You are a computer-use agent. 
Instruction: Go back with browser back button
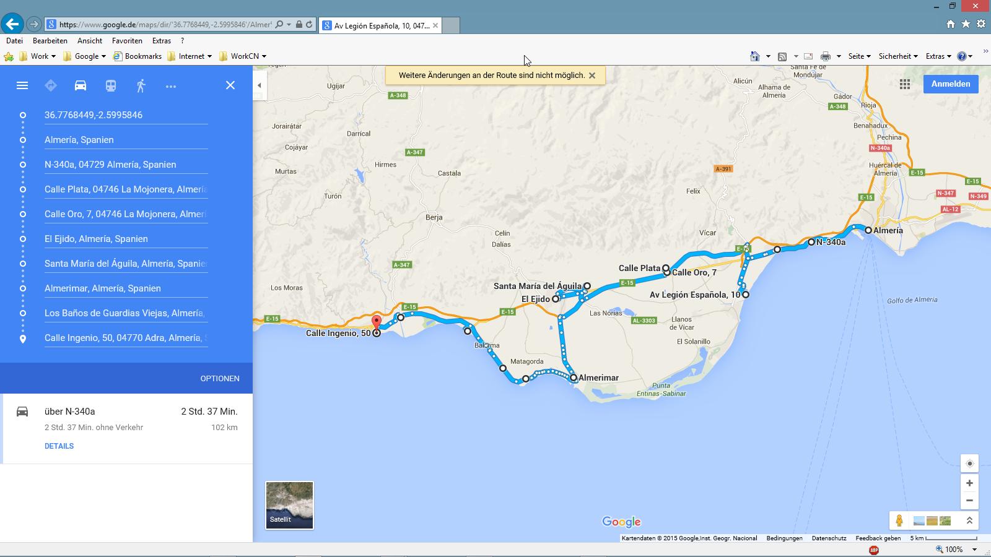12,24
